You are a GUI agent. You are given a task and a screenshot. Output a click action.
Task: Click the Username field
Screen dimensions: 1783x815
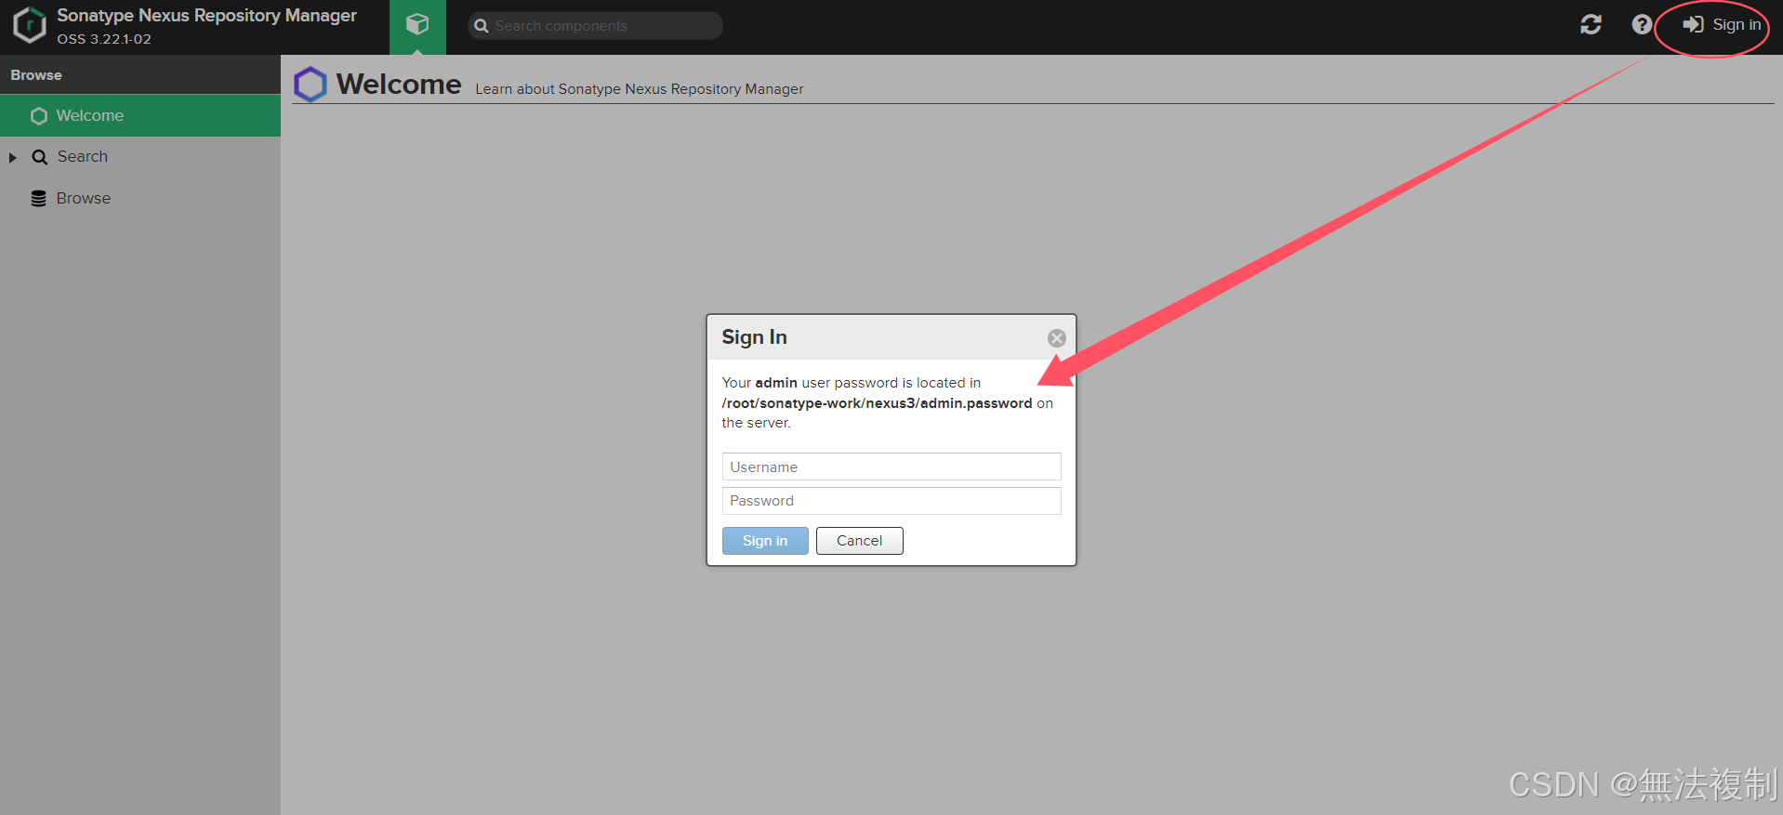(891, 467)
